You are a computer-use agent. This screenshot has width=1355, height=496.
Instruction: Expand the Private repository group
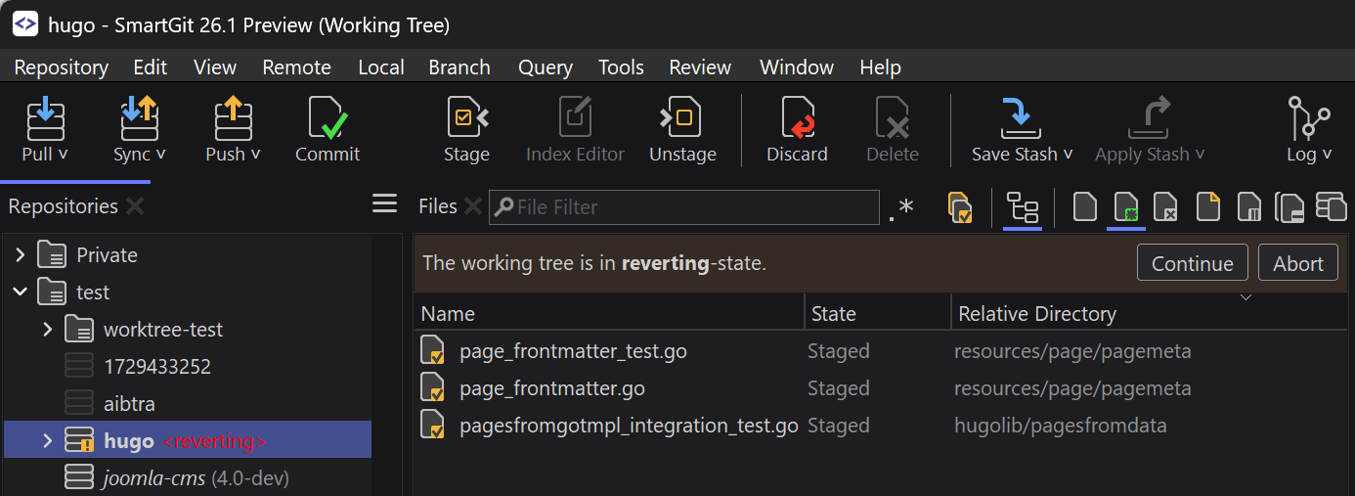pos(20,255)
